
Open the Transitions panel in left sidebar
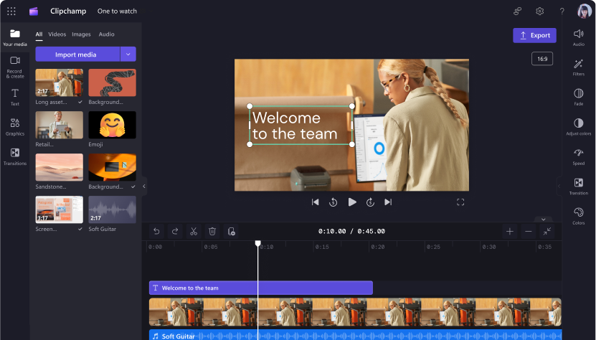tap(15, 156)
